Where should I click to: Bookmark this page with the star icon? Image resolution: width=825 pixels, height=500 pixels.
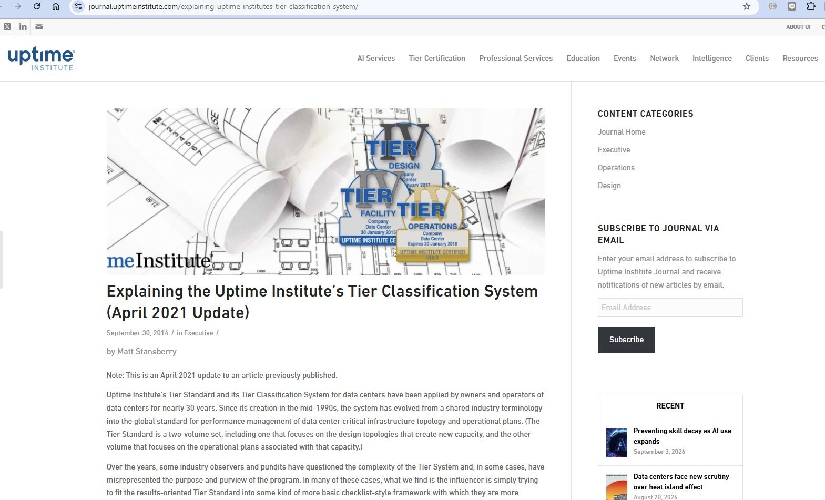(x=747, y=6)
